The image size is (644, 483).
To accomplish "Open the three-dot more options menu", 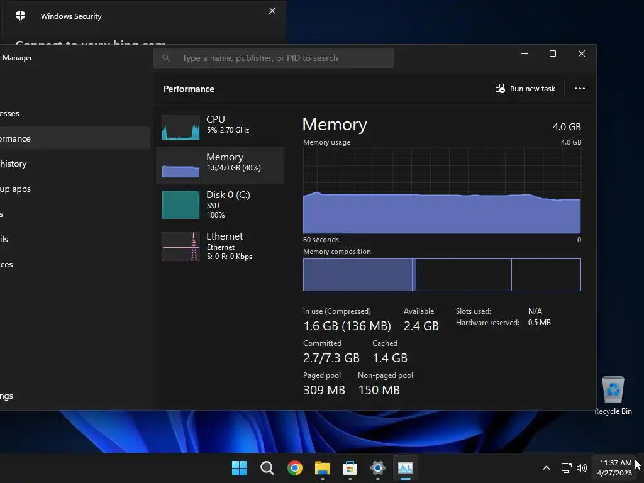I will (x=579, y=89).
